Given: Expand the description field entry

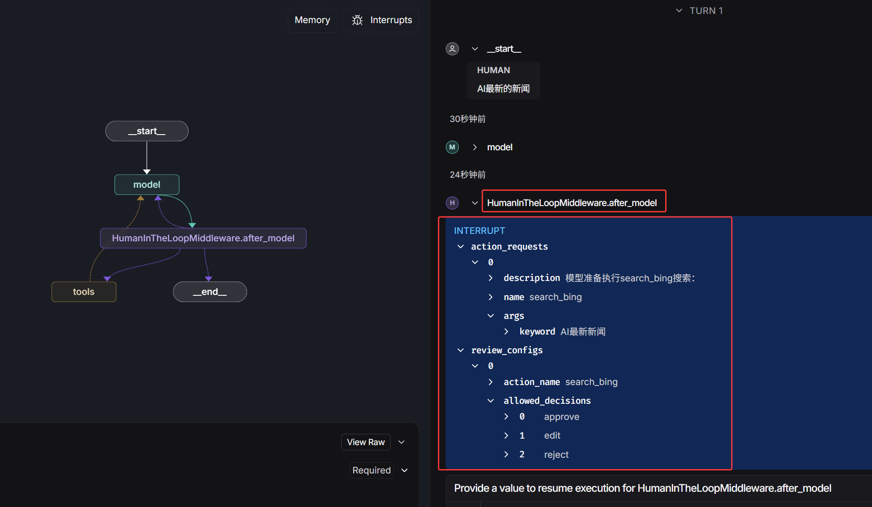Looking at the screenshot, I should pyautogui.click(x=491, y=278).
